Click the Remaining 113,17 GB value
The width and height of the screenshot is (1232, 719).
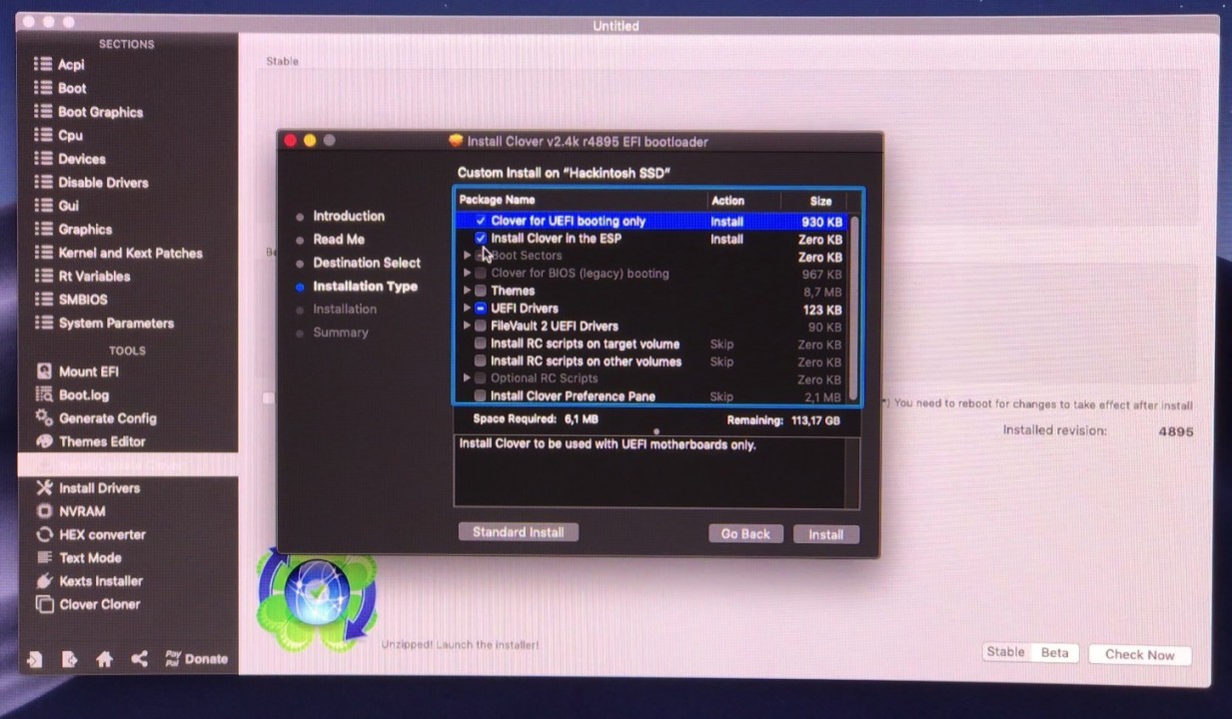(813, 420)
